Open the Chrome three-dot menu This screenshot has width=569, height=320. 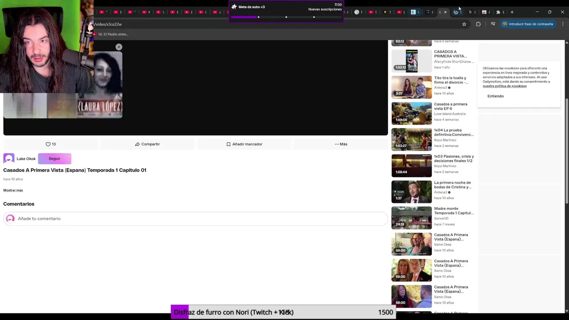click(563, 24)
